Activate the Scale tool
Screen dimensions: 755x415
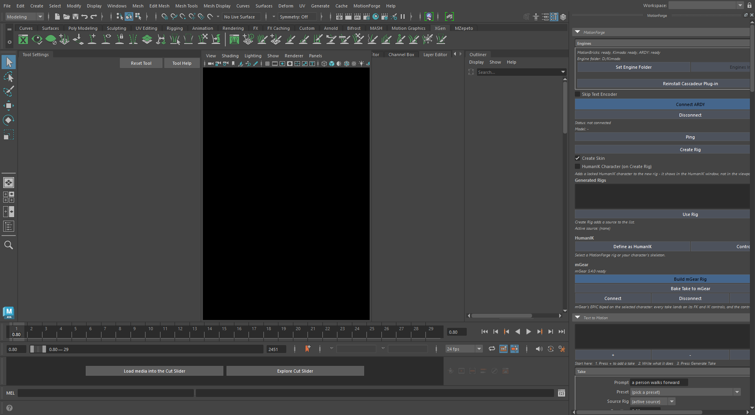coord(9,135)
